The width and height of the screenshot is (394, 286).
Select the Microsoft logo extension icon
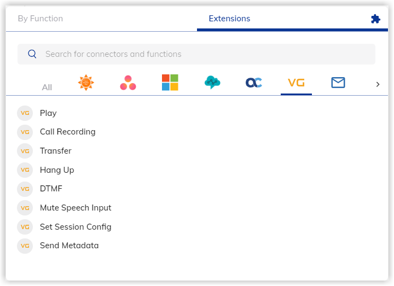pyautogui.click(x=170, y=83)
